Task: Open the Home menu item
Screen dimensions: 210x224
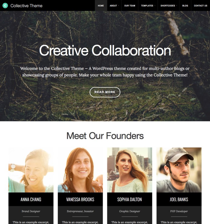Action: pyautogui.click(x=101, y=6)
